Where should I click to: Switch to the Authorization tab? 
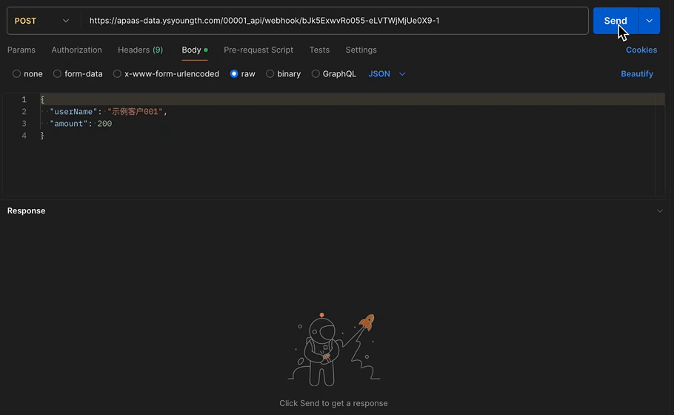pyautogui.click(x=76, y=50)
